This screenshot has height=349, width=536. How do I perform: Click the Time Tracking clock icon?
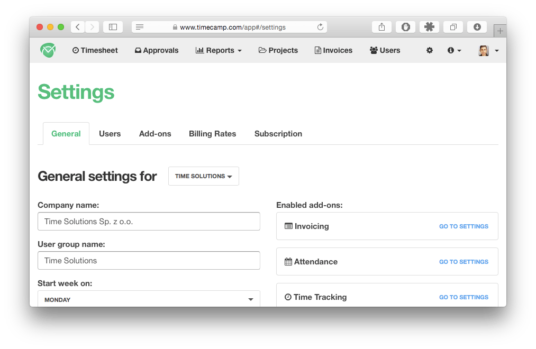click(x=288, y=297)
